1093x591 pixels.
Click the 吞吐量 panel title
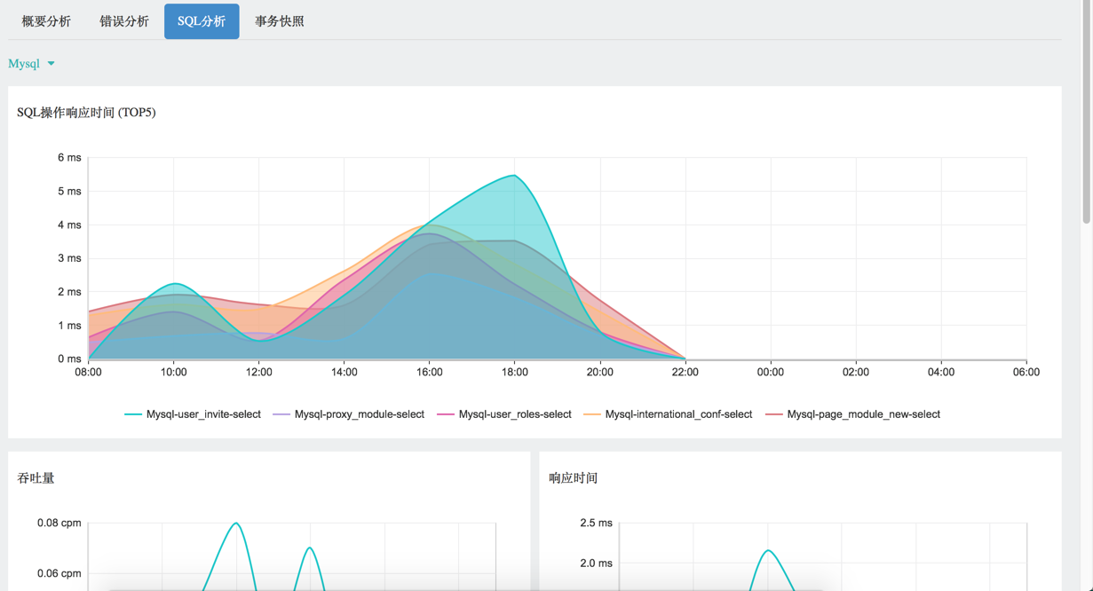pyautogui.click(x=36, y=478)
